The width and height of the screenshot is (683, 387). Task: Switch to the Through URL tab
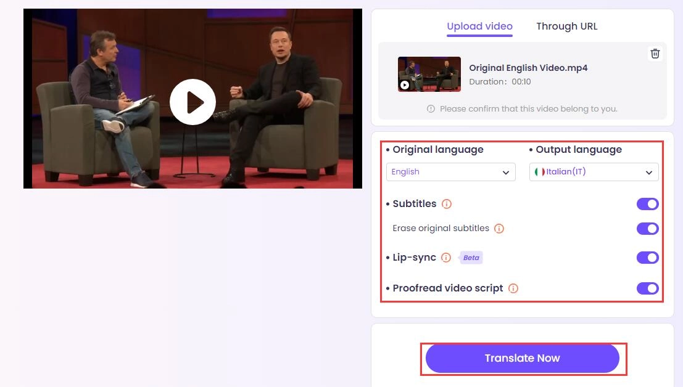[566, 26]
